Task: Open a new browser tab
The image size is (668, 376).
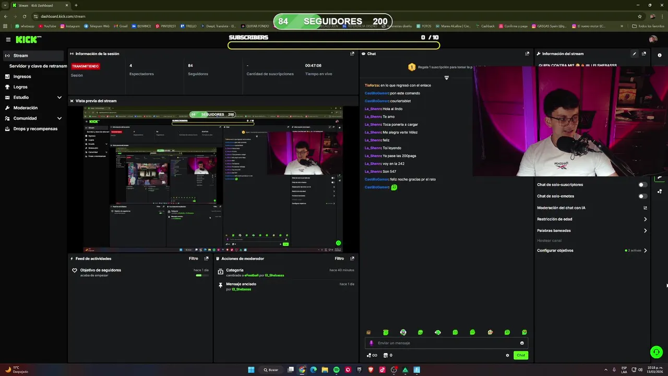Action: (76, 5)
